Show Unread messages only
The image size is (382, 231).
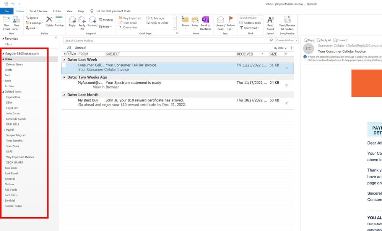80,48
